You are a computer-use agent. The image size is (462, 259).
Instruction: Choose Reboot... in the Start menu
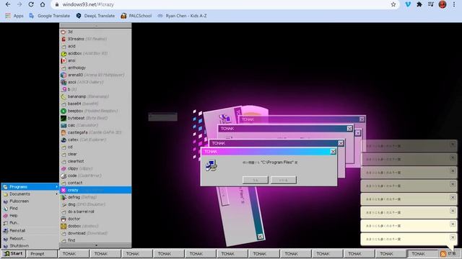click(x=30, y=238)
